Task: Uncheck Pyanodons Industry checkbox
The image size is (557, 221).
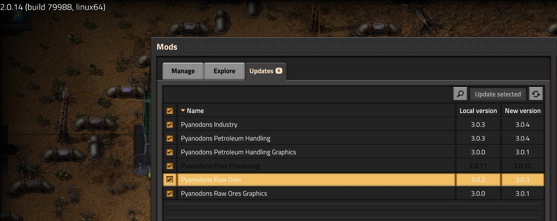Action: pyautogui.click(x=170, y=125)
